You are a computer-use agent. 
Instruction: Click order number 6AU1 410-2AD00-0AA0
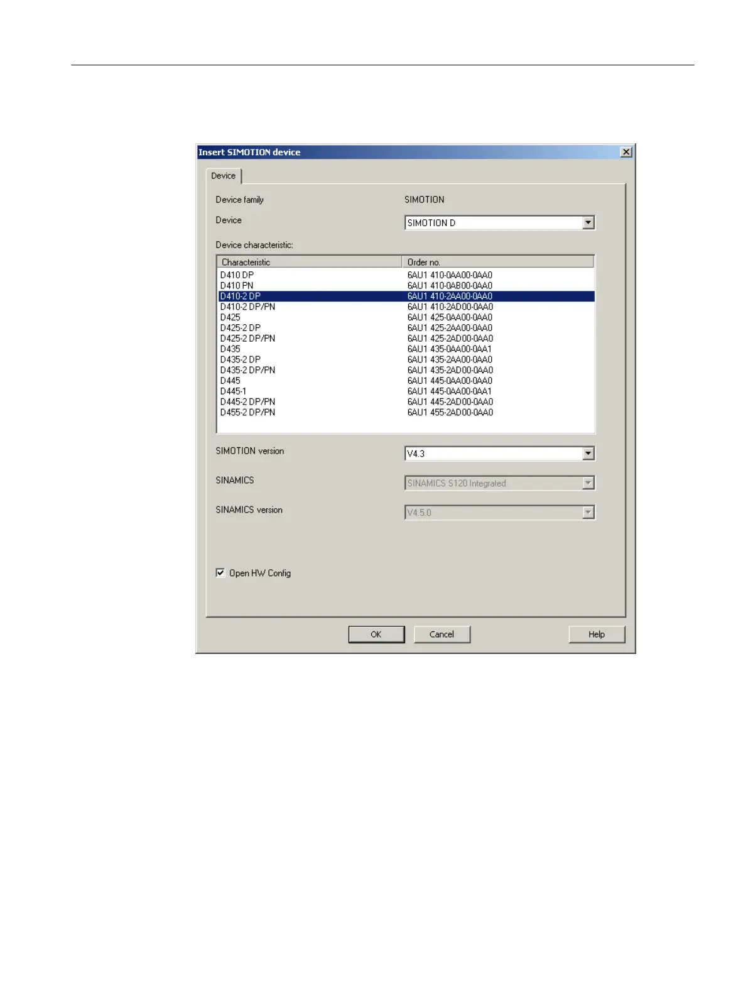click(450, 307)
